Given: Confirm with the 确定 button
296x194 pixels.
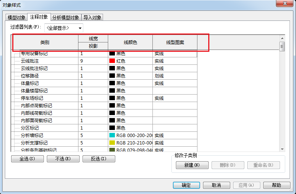Looking at the screenshot, I should 186,185.
